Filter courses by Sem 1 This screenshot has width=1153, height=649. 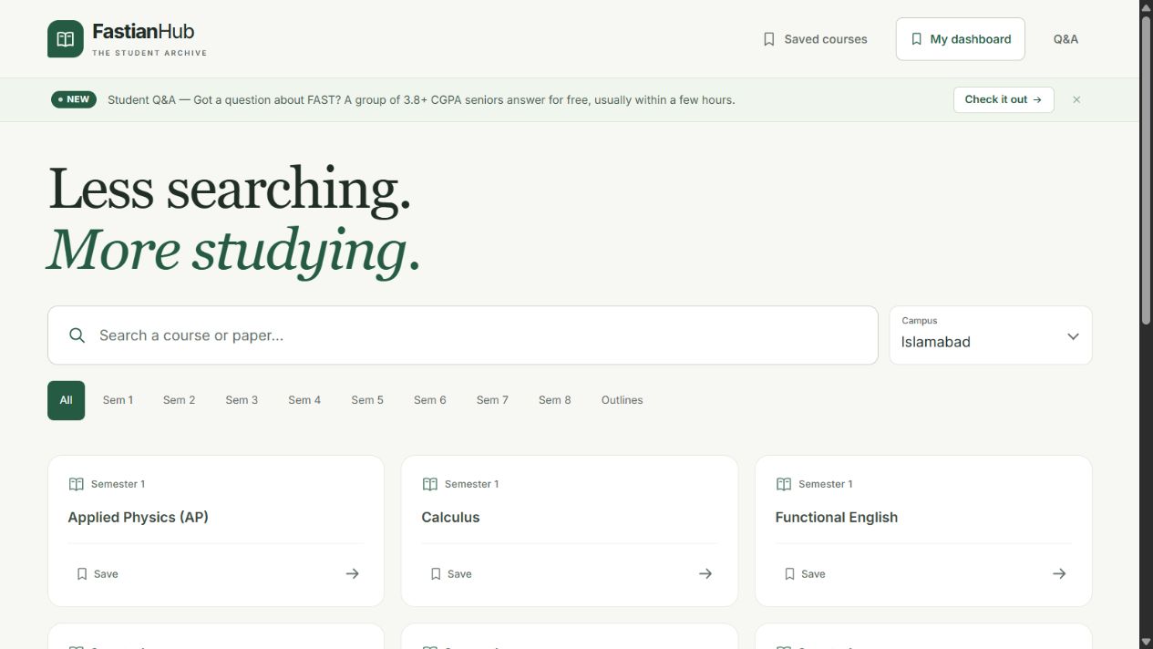coord(118,400)
